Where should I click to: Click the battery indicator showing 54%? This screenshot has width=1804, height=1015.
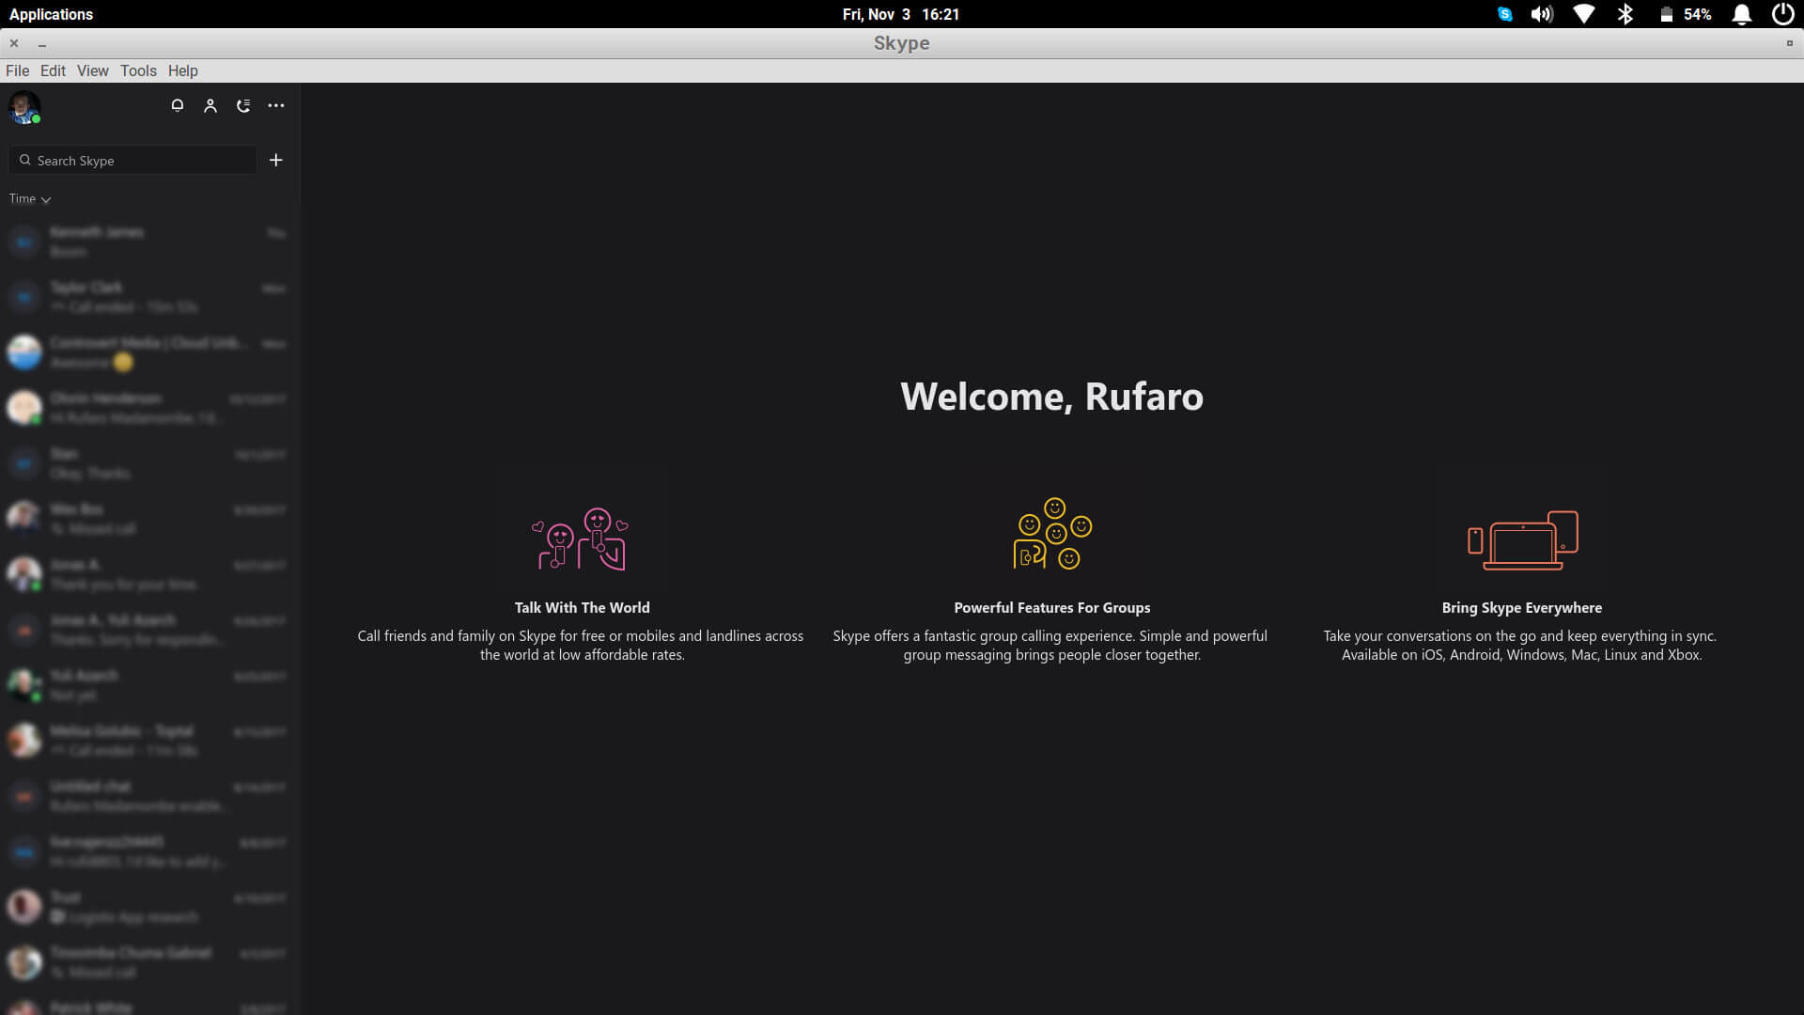(1686, 14)
